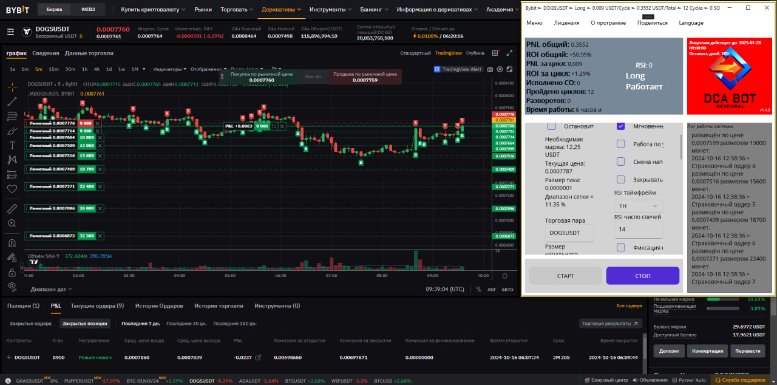Open the favorites heart tool
777x385 pixels.
click(12, 189)
